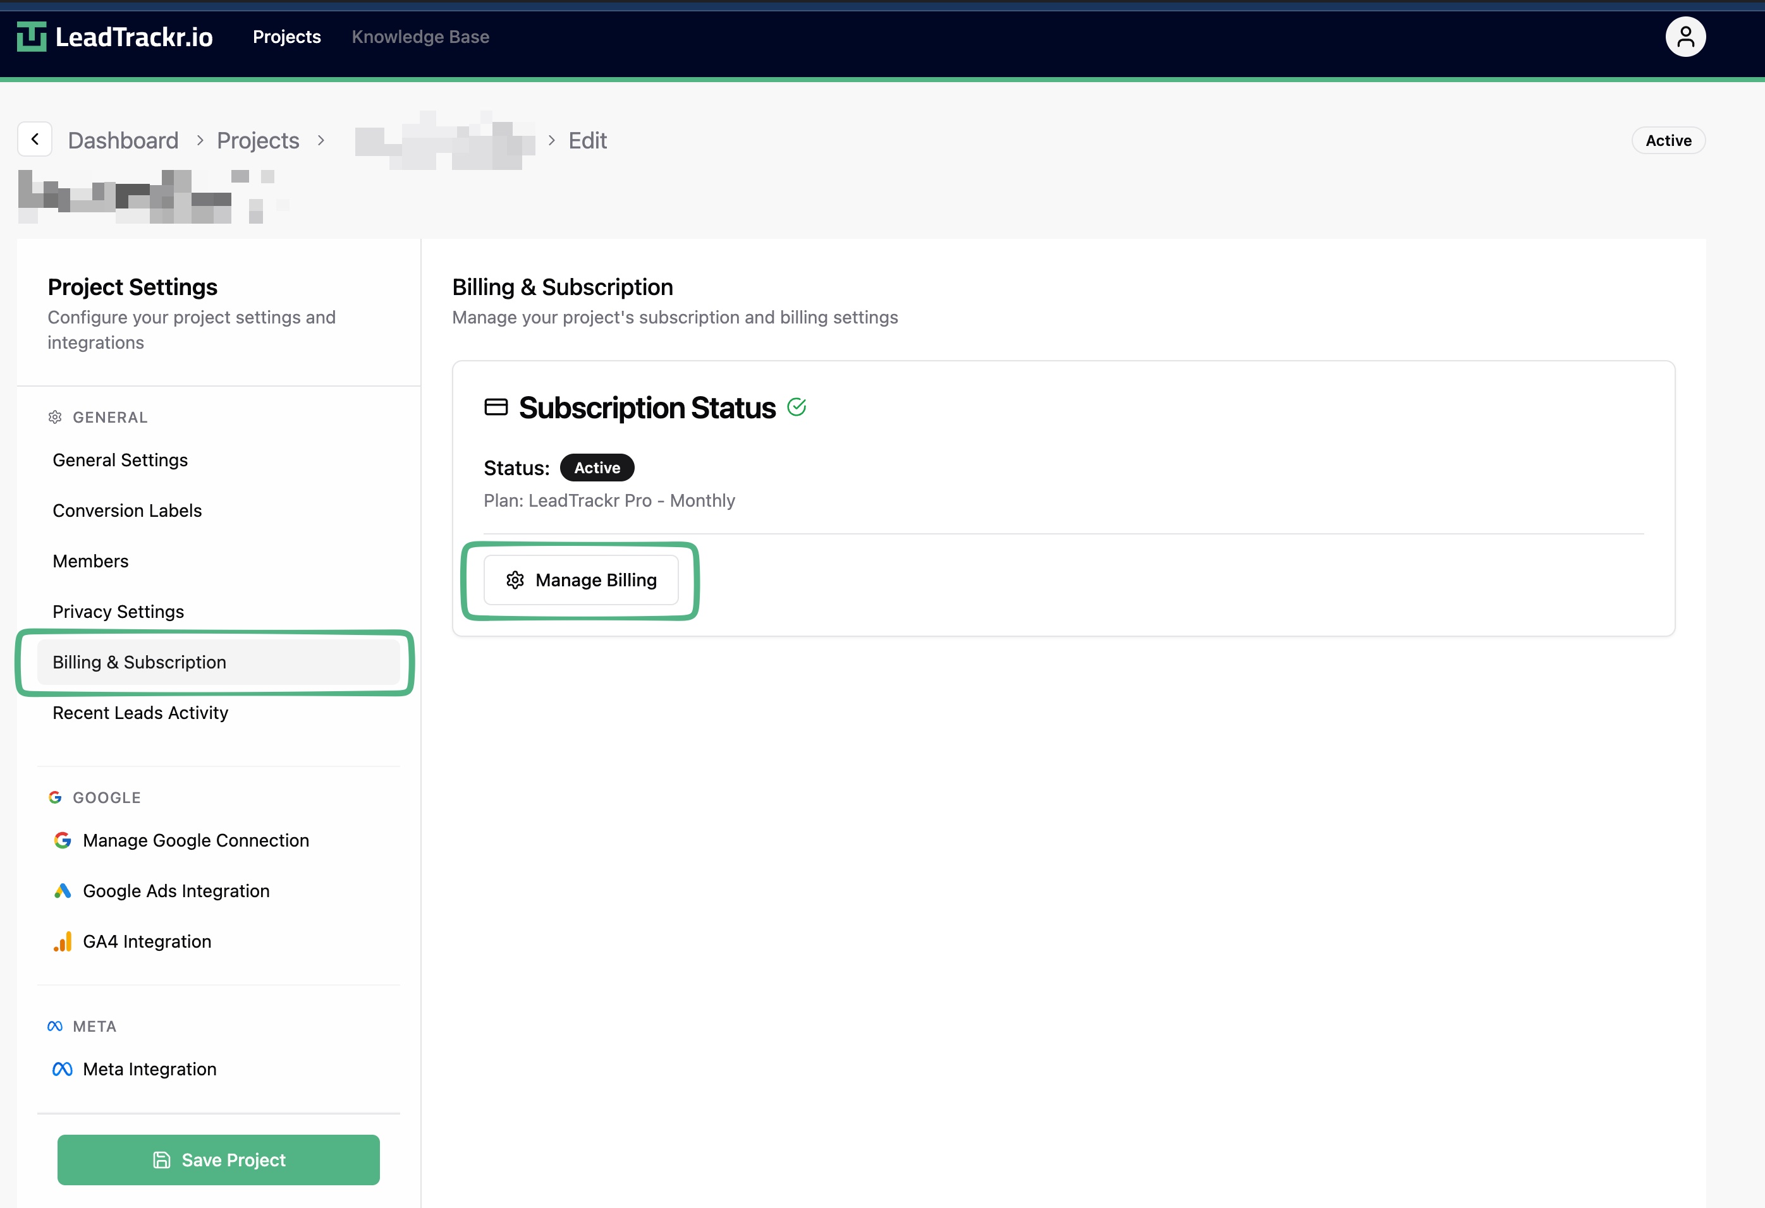Select the Google Ads Integration icon
Screen dimensions: 1765x1208
pos(63,891)
